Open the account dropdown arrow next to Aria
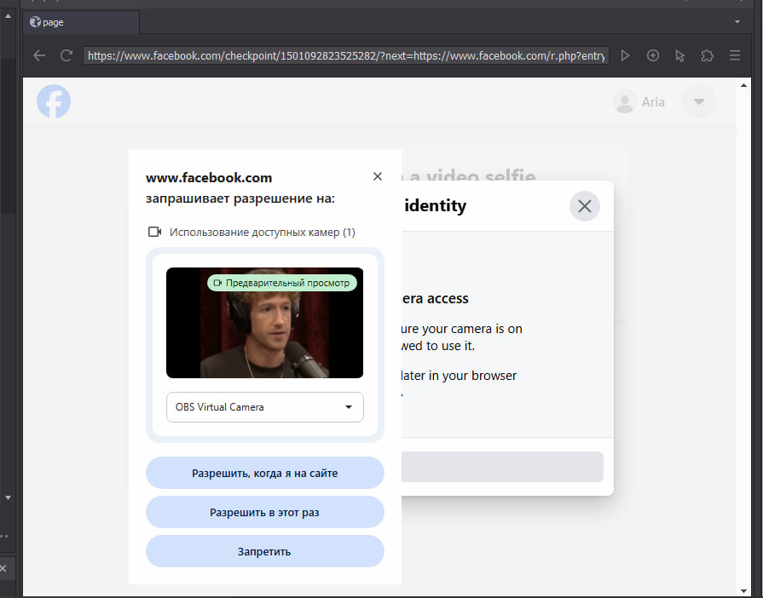Image resolution: width=763 pixels, height=598 pixels. click(x=699, y=101)
